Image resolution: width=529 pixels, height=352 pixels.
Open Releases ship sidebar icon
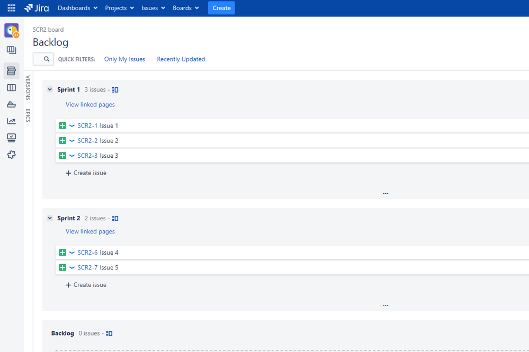click(12, 104)
